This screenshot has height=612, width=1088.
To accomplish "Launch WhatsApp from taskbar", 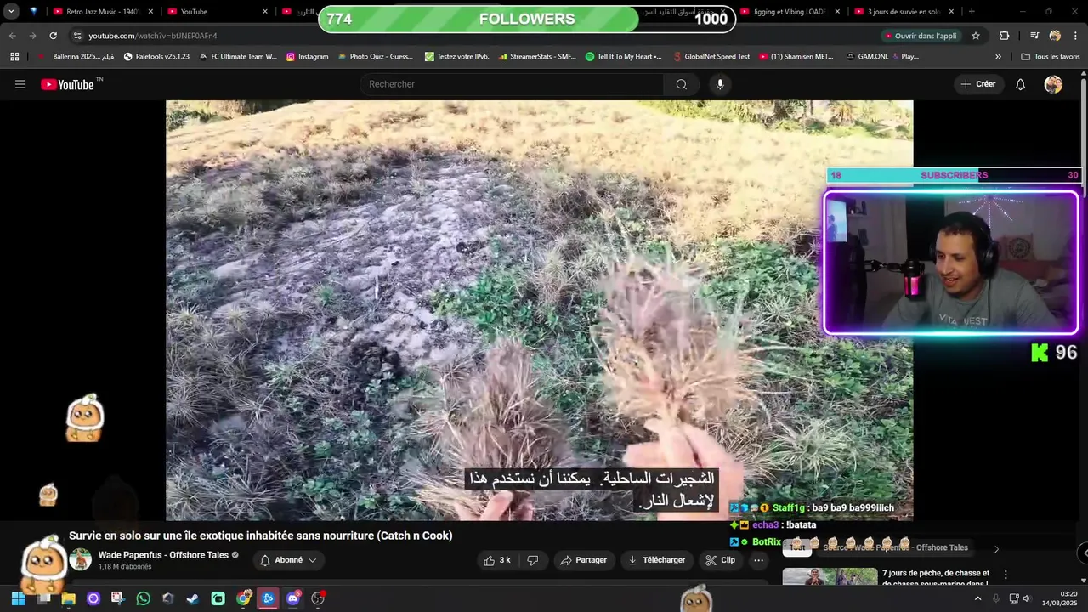I will point(143,598).
